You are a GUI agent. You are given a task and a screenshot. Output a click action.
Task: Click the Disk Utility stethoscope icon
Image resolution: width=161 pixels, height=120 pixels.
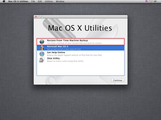[x=42, y=60]
